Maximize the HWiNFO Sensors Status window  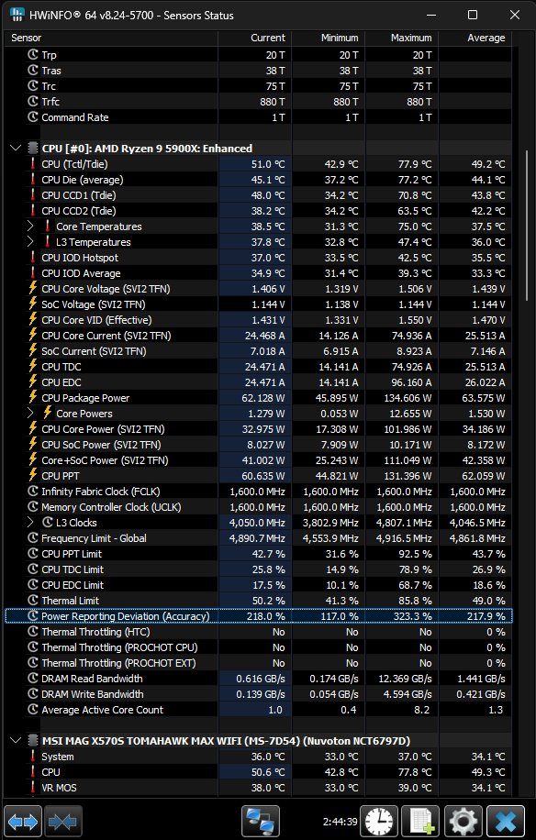coord(473,15)
